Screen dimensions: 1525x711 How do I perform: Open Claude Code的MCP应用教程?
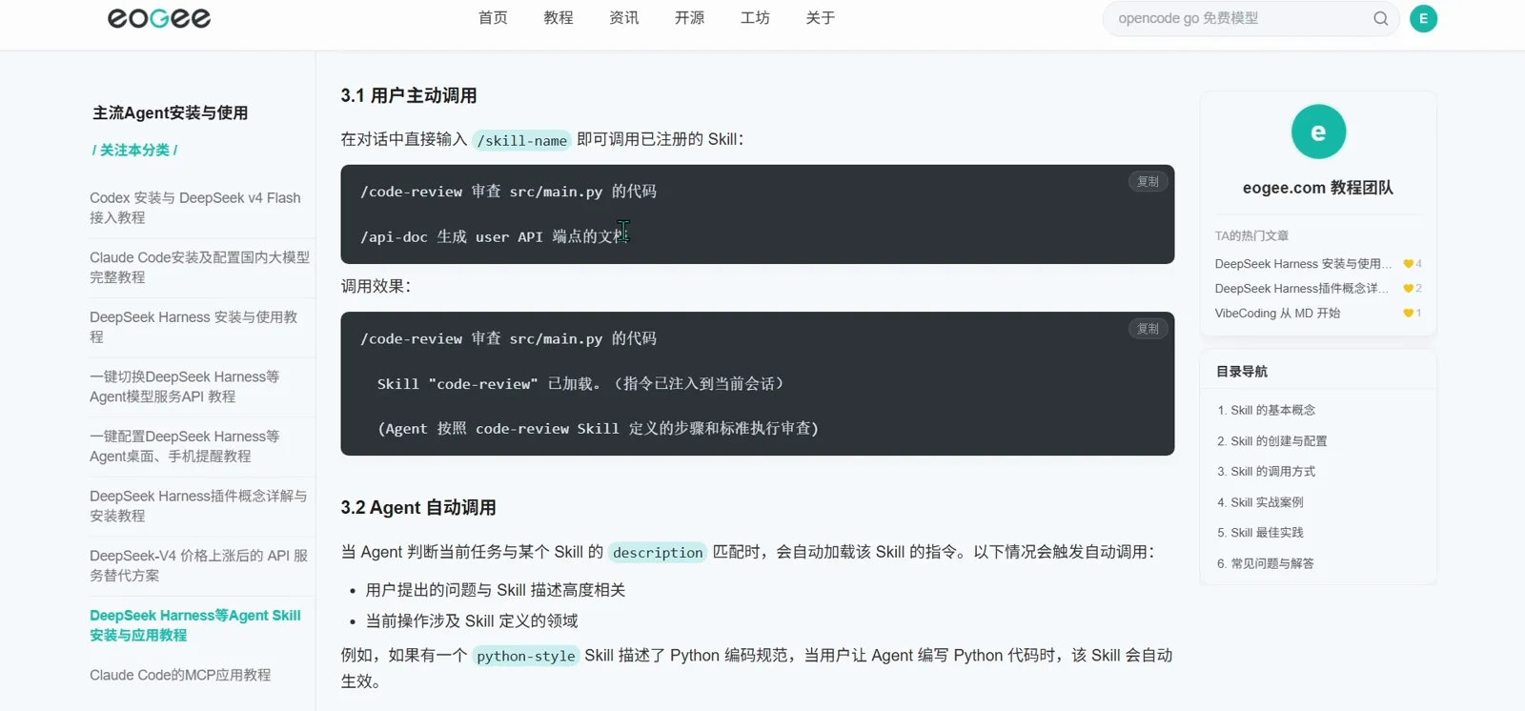coord(180,675)
